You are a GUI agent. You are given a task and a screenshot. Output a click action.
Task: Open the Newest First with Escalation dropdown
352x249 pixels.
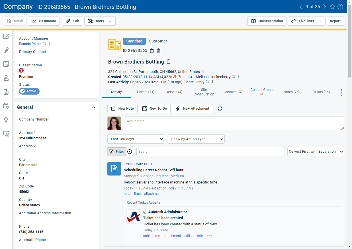pyautogui.click(x=316, y=152)
